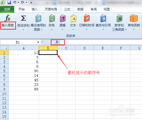
Task: Open the Financial (财务) functions book icon
Action: 52,18
